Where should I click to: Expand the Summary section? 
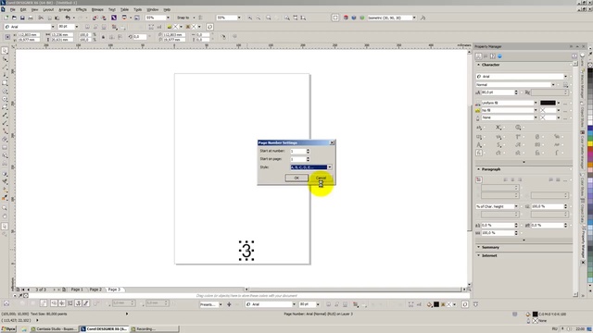click(478, 247)
